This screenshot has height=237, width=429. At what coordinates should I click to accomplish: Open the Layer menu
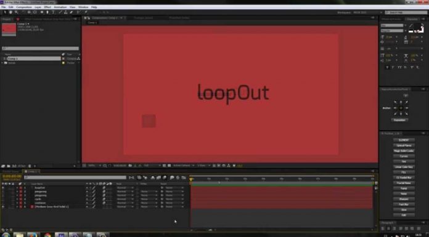pos(38,7)
